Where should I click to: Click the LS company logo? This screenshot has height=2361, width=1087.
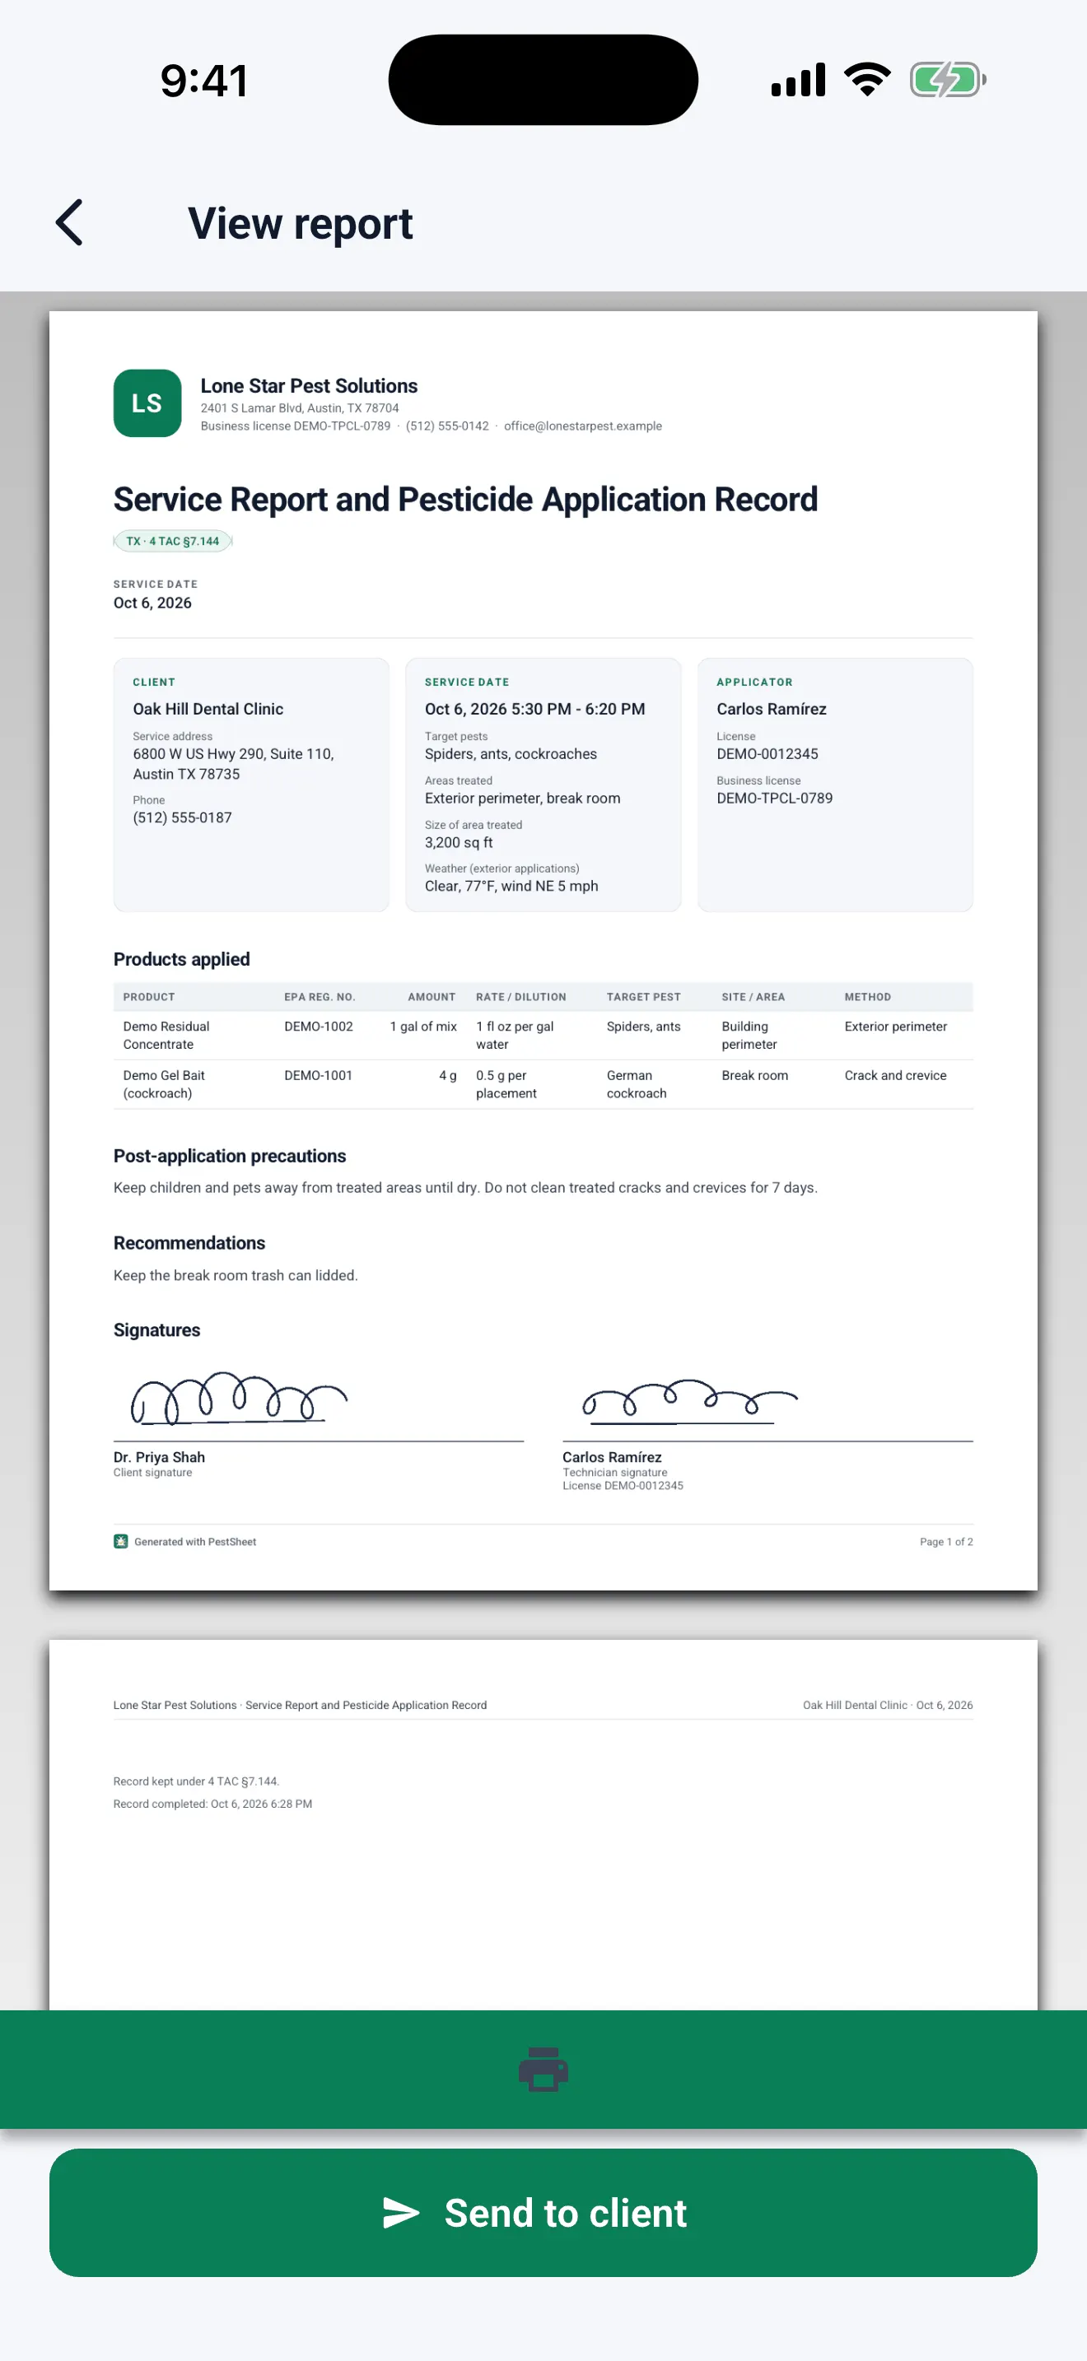point(147,403)
